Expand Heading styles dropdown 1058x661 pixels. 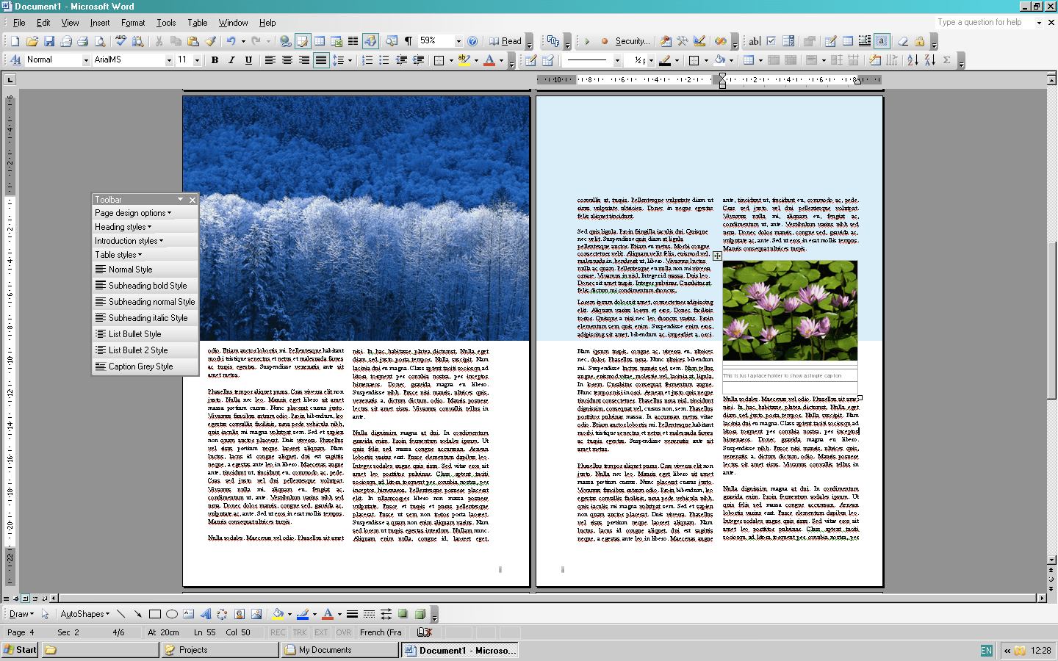[123, 227]
